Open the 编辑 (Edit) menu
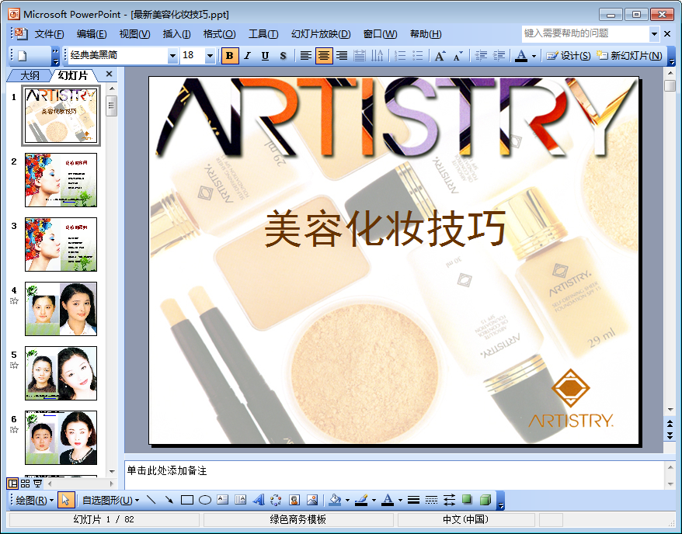This screenshot has height=534, width=682. coord(92,34)
